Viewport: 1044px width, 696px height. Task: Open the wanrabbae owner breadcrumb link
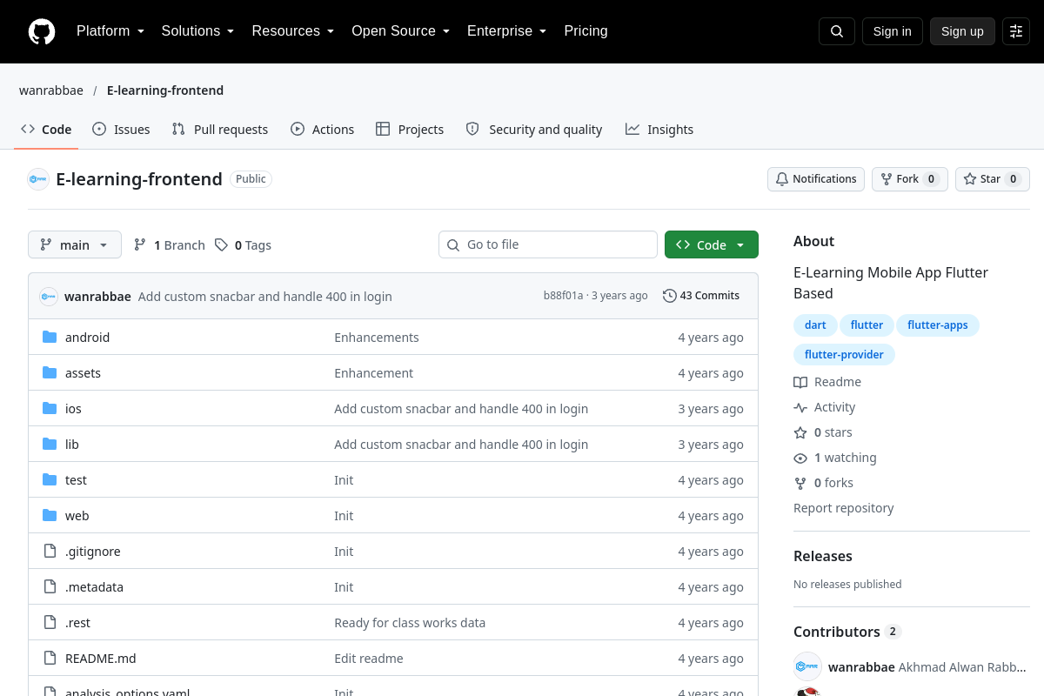click(x=51, y=90)
